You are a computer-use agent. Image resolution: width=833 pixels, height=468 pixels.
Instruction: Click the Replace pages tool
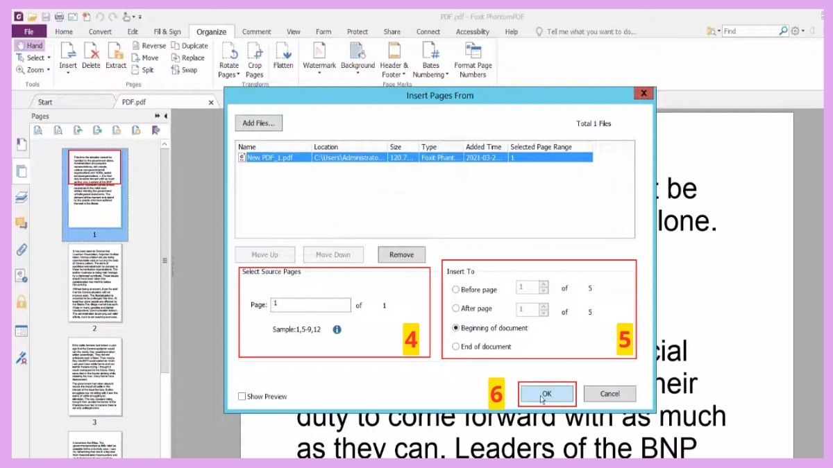pos(188,58)
